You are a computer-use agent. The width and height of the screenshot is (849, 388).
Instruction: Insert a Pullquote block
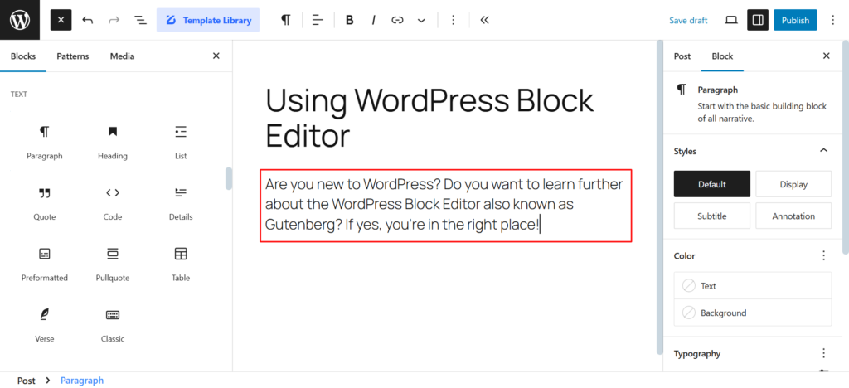(x=113, y=263)
